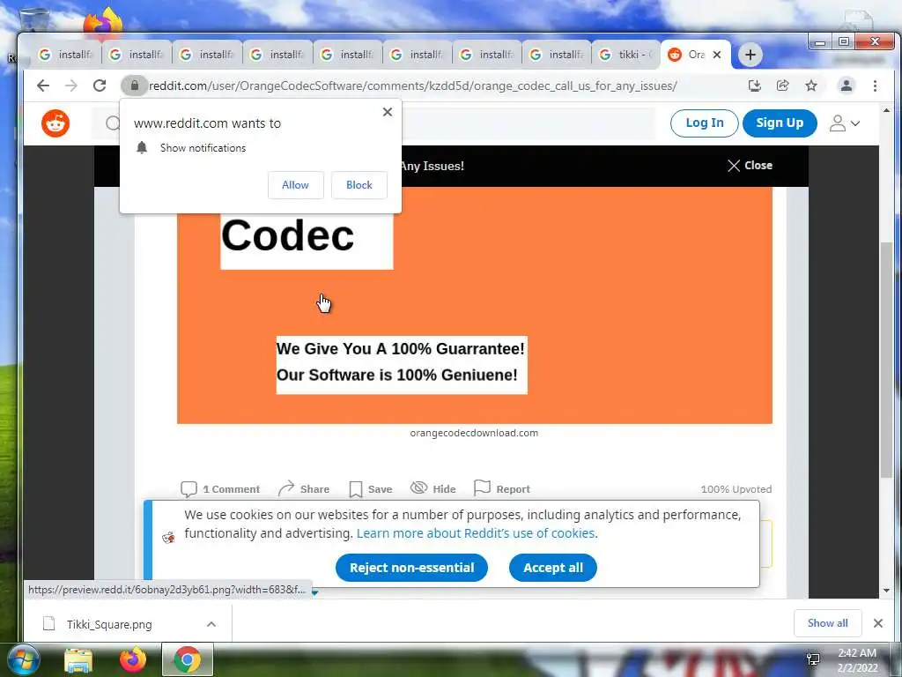Accept all cookies
Screen dimensions: 902x677
[x=553, y=568]
